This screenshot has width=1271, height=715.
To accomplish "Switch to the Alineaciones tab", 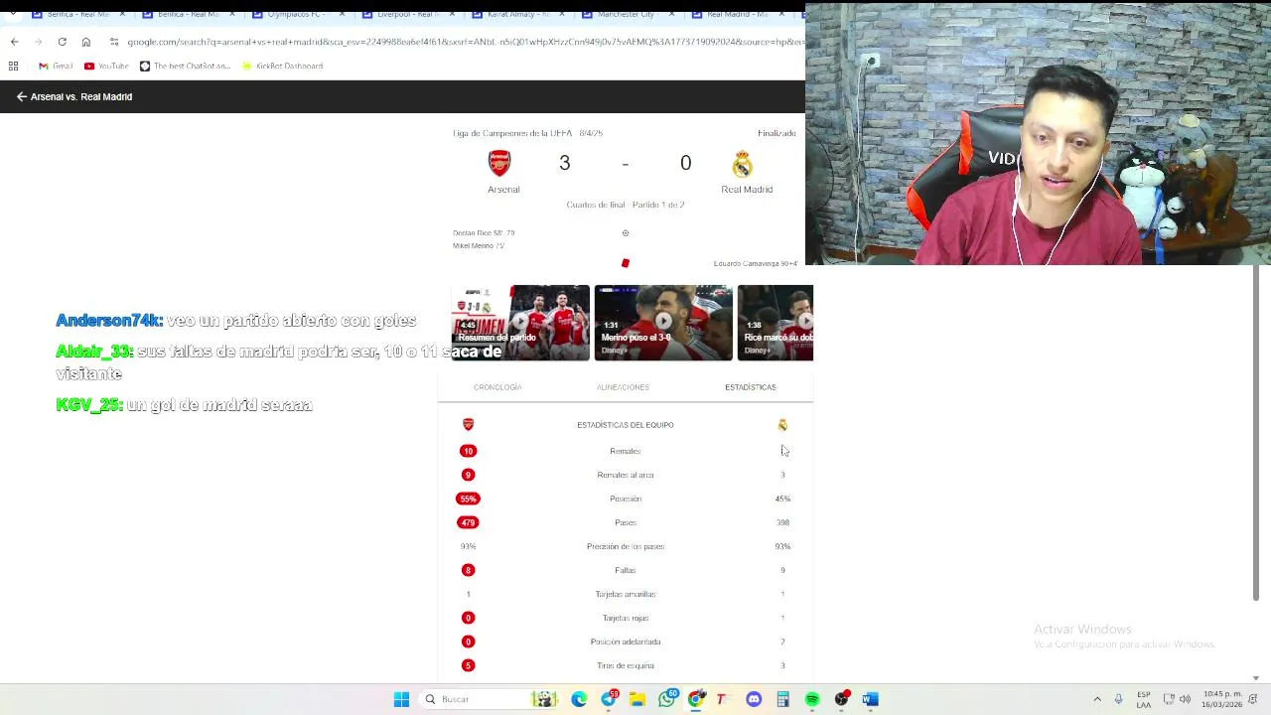I will click(x=623, y=387).
